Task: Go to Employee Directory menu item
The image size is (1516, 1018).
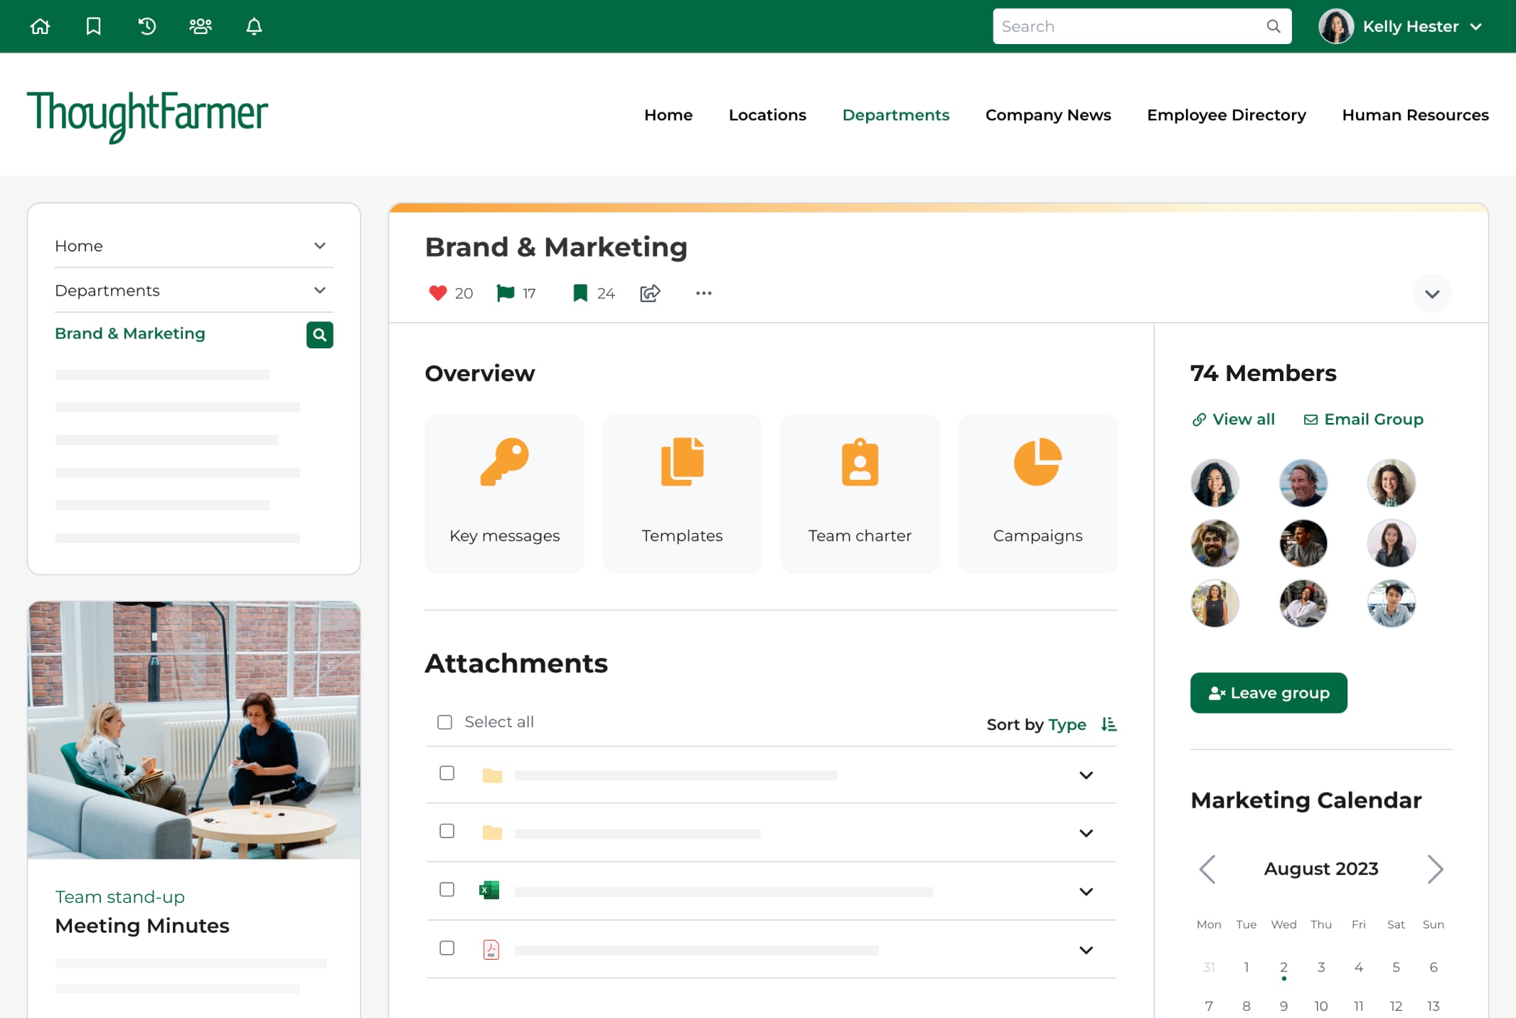Action: (1226, 115)
